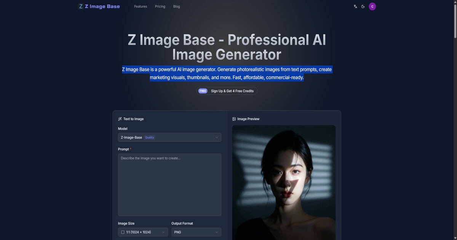Open the Blog navigation item
Screen dimensions: 457x240
(176, 6)
